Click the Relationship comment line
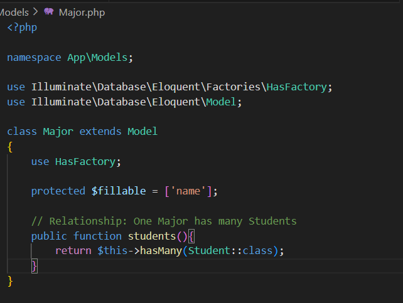The width and height of the screenshot is (403, 303). click(163, 221)
